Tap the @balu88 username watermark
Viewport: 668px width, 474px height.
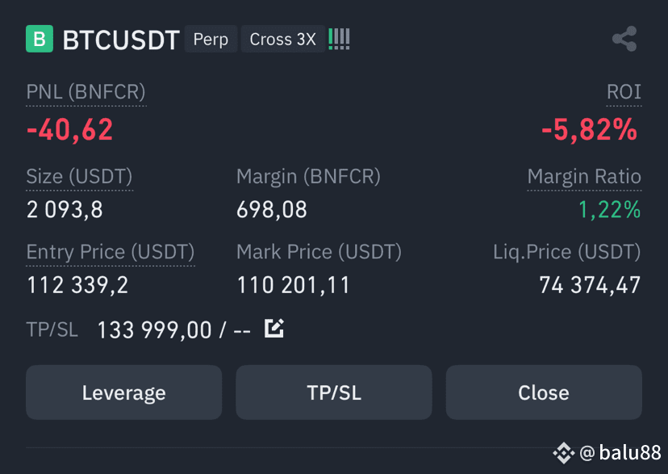coord(620,453)
